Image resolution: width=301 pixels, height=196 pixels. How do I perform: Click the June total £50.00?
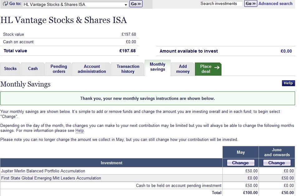click(x=288, y=193)
